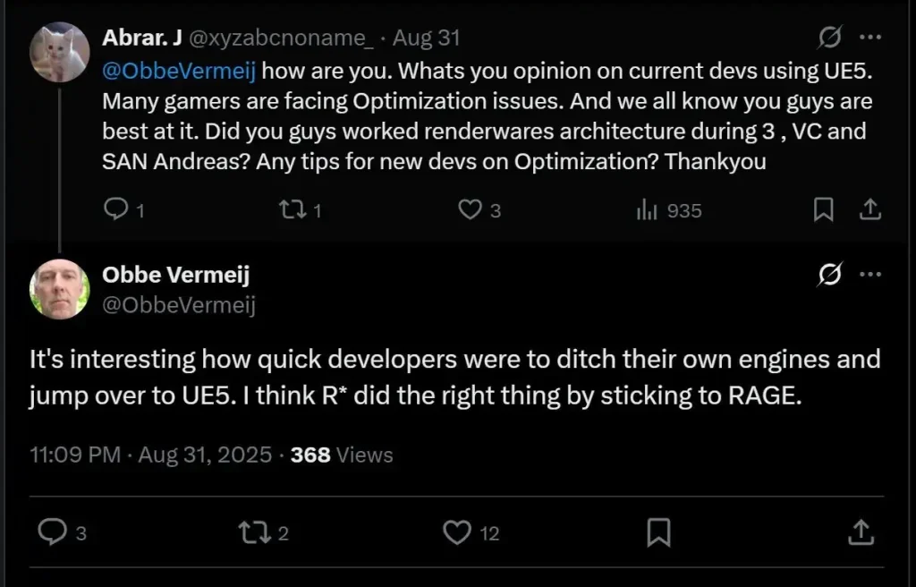
Task: Reply to Obbe Vermeij's tweet
Action: (54, 533)
